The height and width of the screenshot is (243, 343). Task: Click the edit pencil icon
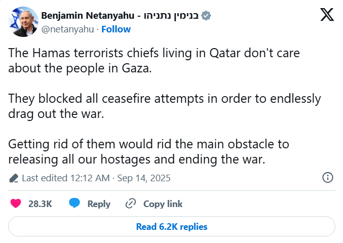coord(14,178)
